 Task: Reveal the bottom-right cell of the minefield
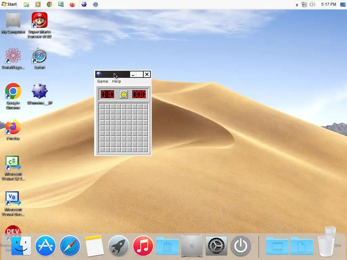(x=145, y=150)
